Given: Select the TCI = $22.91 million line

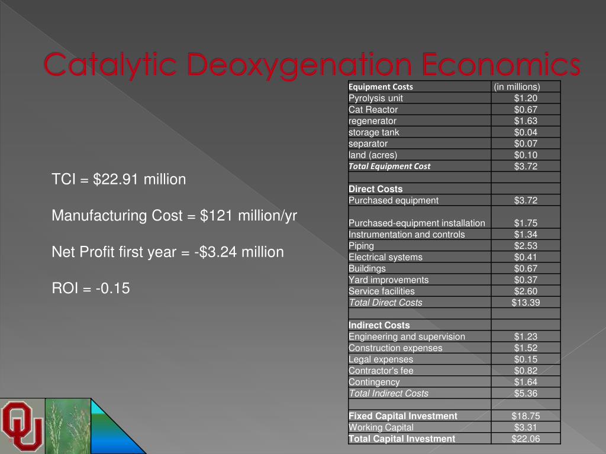Looking at the screenshot, I should point(118,179).
